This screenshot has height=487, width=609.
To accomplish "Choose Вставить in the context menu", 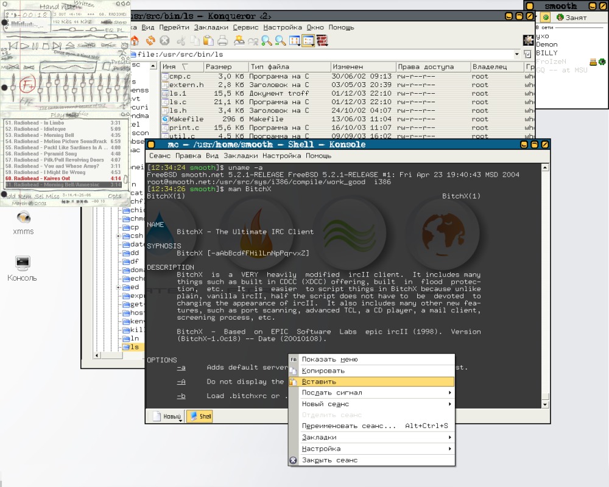I will coord(371,382).
